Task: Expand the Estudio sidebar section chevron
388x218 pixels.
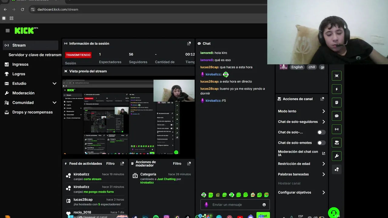Action: coord(54,84)
